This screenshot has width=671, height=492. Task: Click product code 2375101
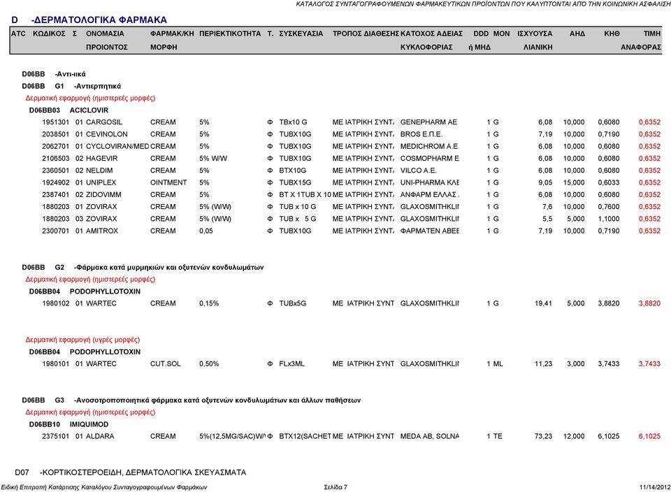click(x=56, y=436)
